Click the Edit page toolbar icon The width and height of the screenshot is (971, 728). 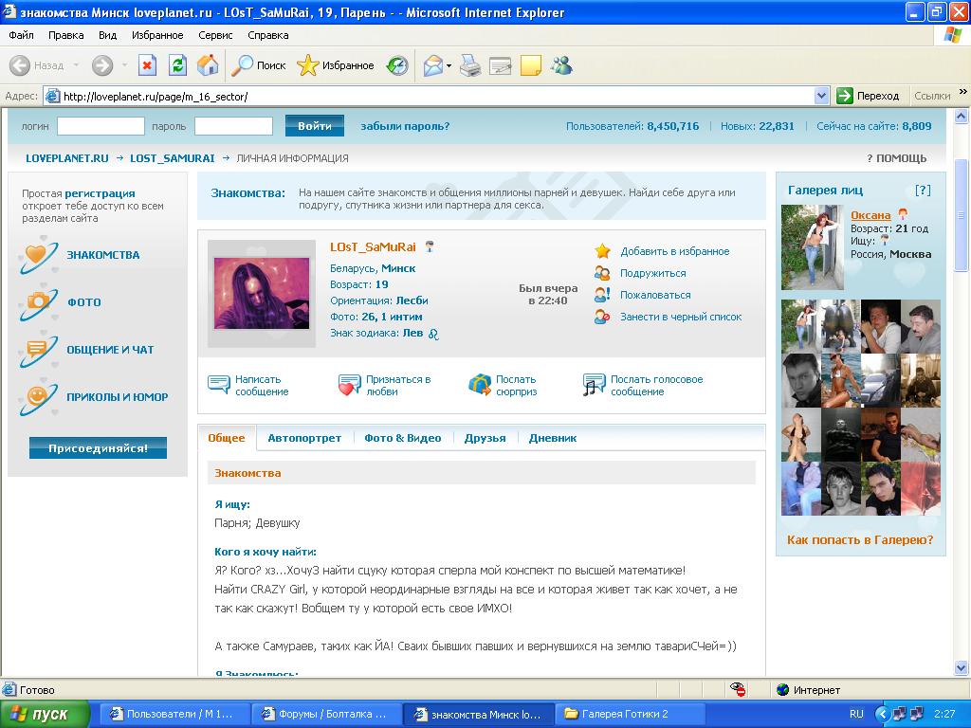(x=500, y=65)
